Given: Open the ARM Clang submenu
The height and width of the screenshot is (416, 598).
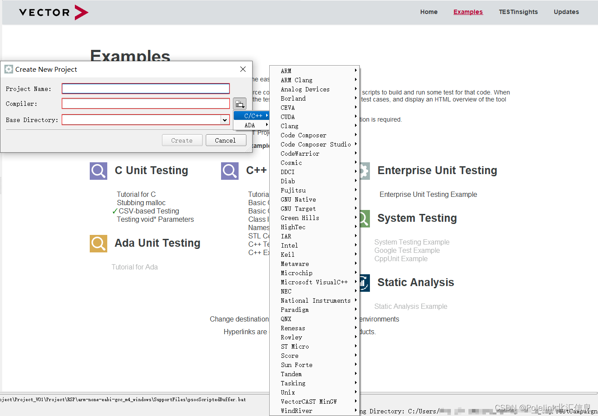Looking at the screenshot, I should (x=314, y=80).
